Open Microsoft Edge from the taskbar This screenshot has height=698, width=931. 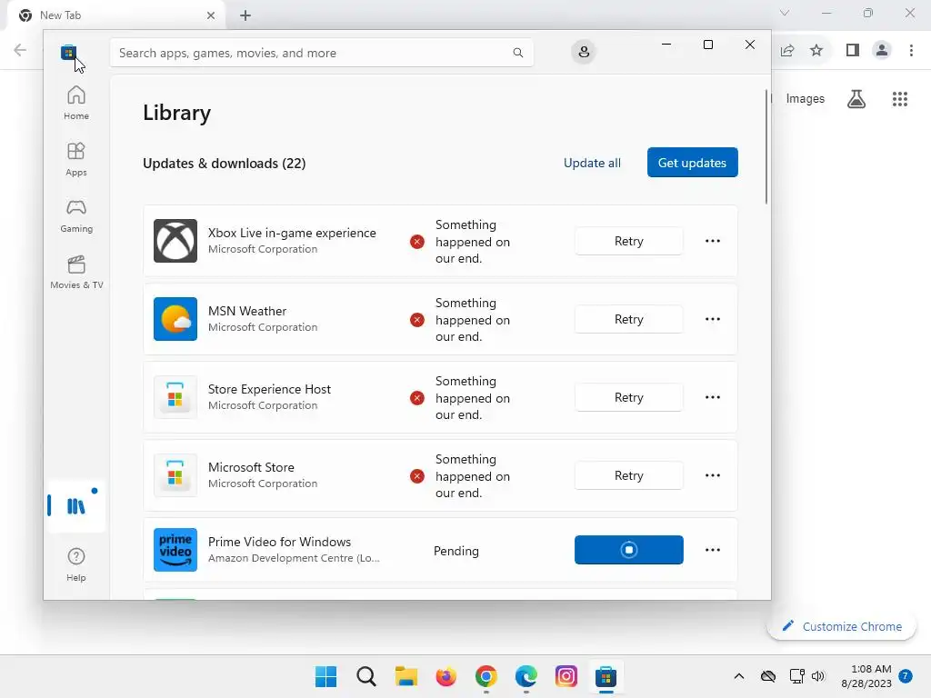click(526, 676)
